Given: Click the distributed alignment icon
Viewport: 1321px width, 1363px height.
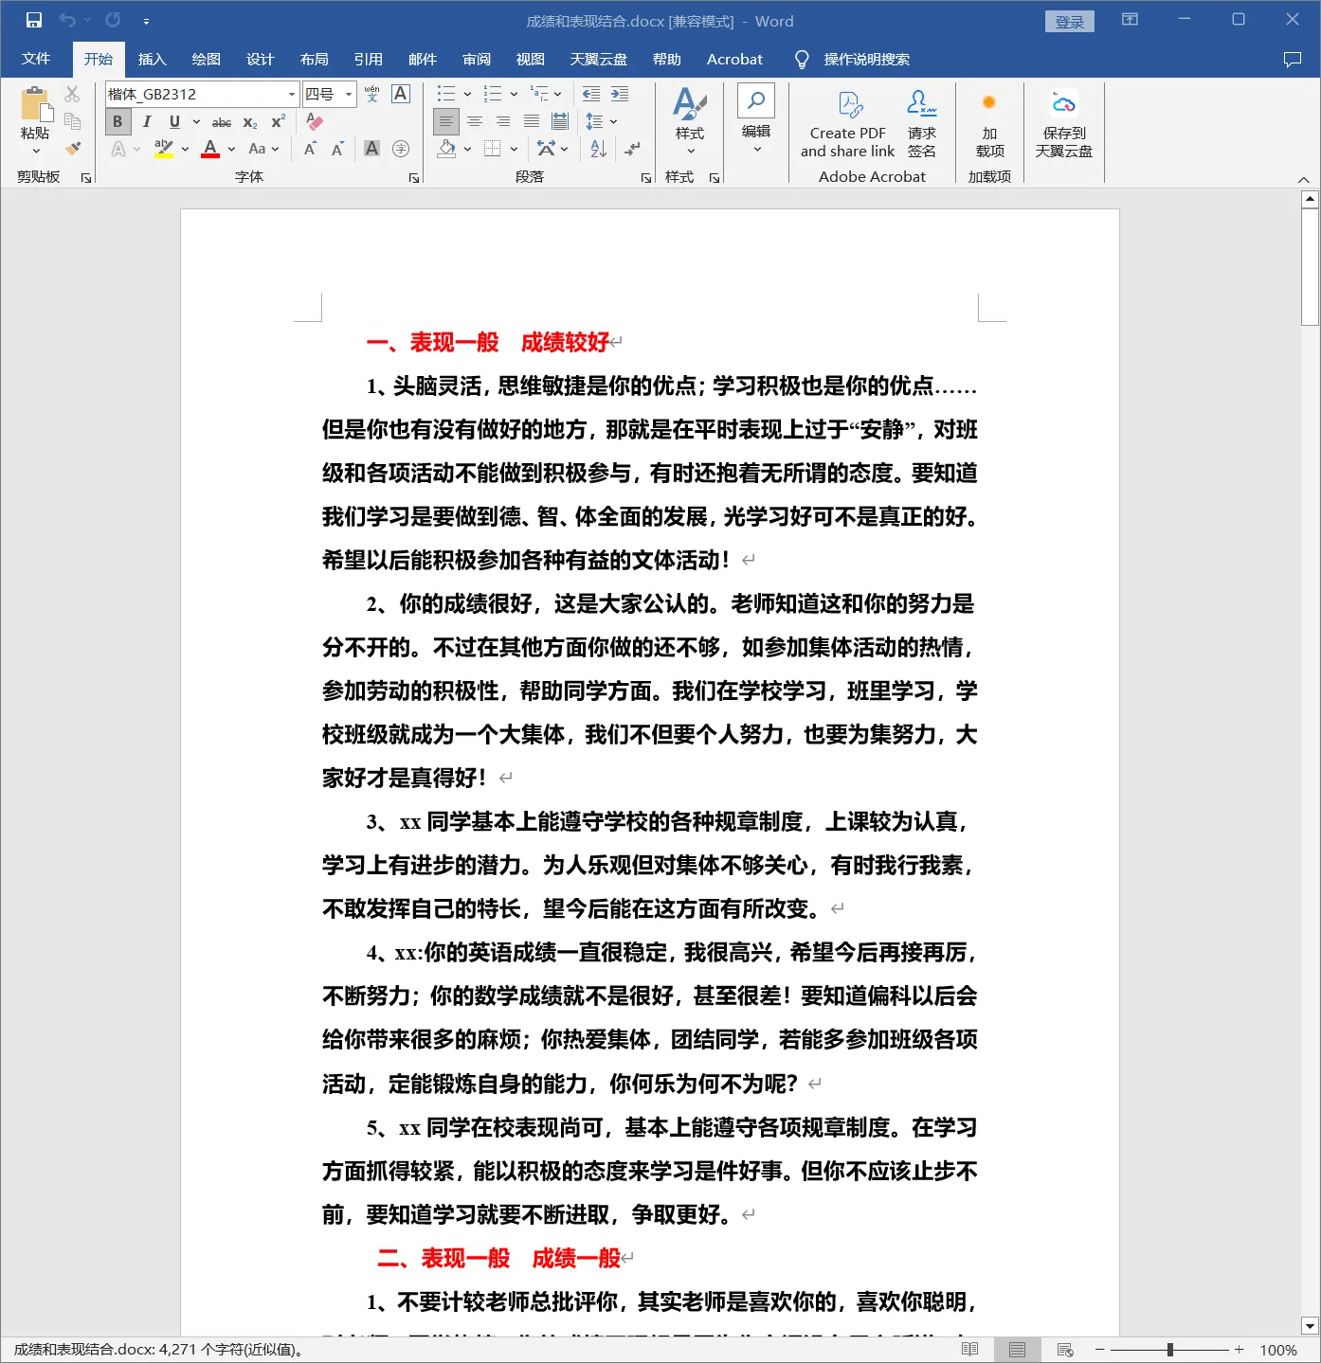Looking at the screenshot, I should click(560, 121).
